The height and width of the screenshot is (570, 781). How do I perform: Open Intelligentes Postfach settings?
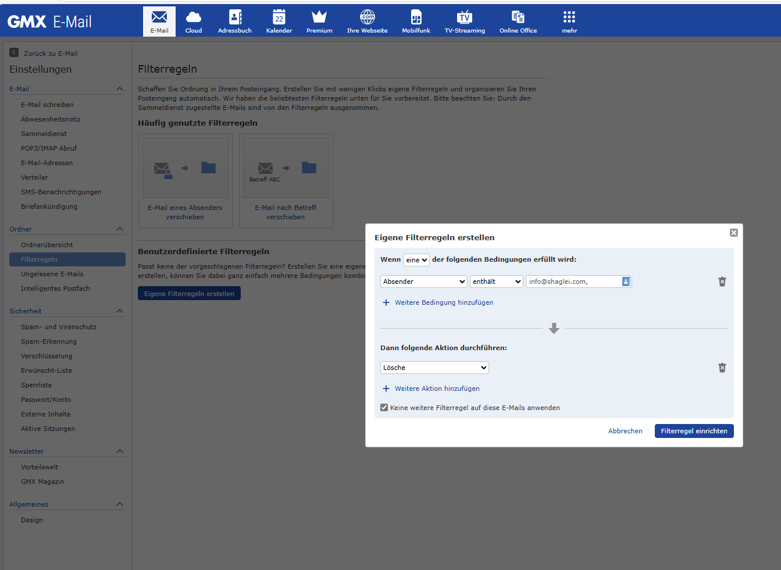[55, 288]
